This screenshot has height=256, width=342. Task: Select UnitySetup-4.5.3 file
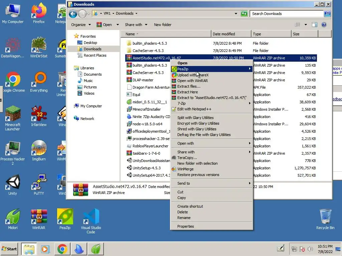coord(147,168)
